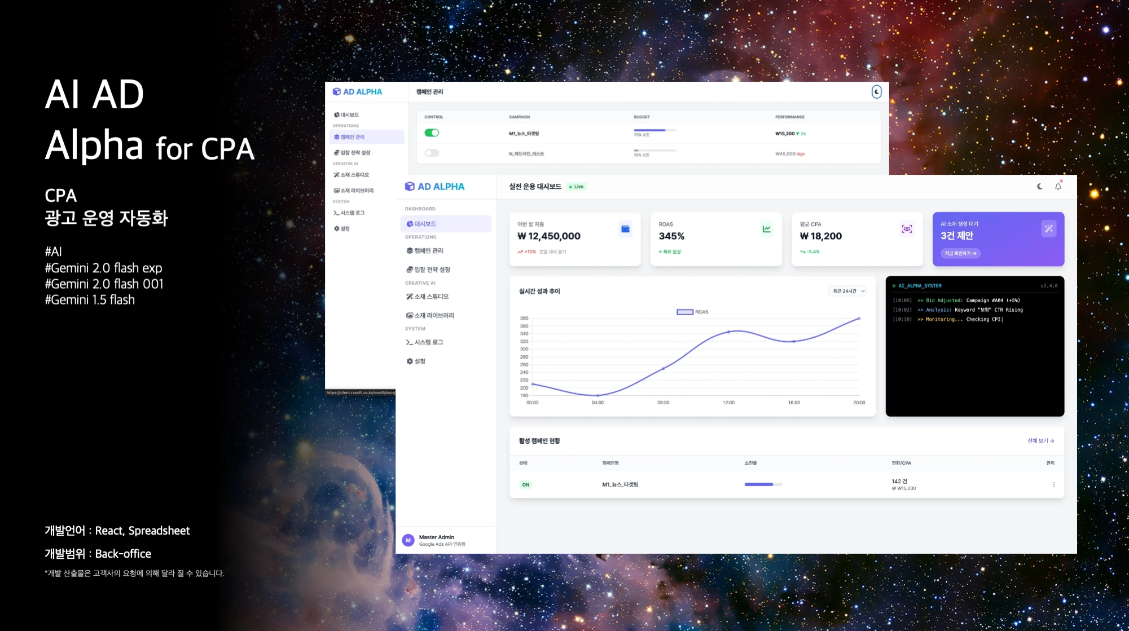Click the wallet icon on monthly spend card
The width and height of the screenshot is (1129, 631).
click(x=625, y=229)
